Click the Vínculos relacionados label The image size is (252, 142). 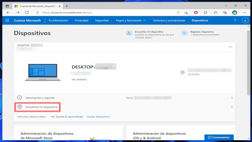point(31,116)
